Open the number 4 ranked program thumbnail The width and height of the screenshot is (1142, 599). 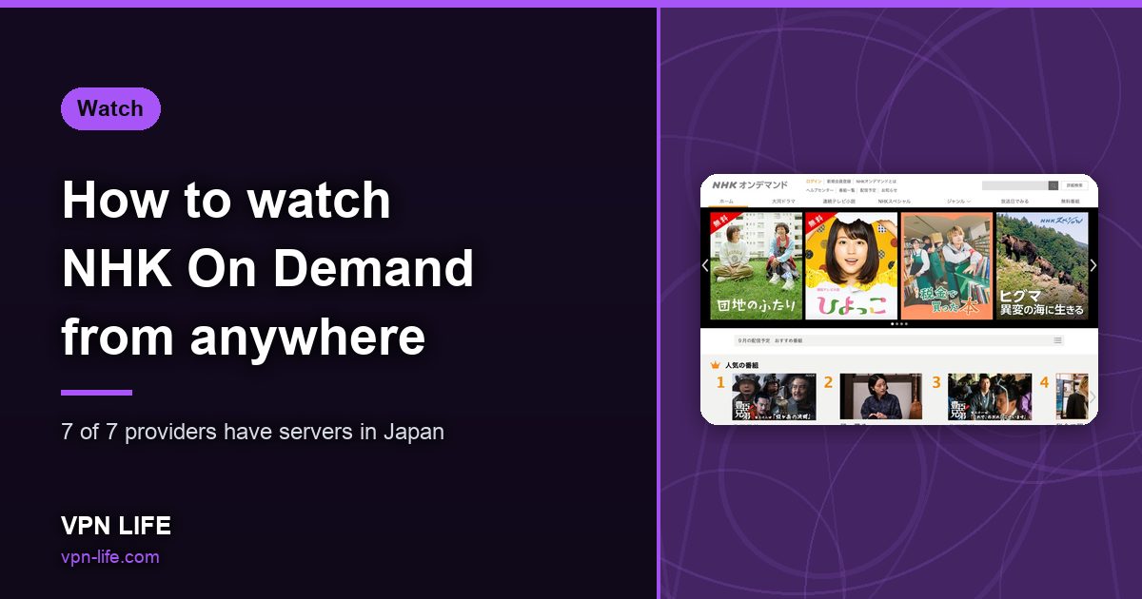[1072, 396]
